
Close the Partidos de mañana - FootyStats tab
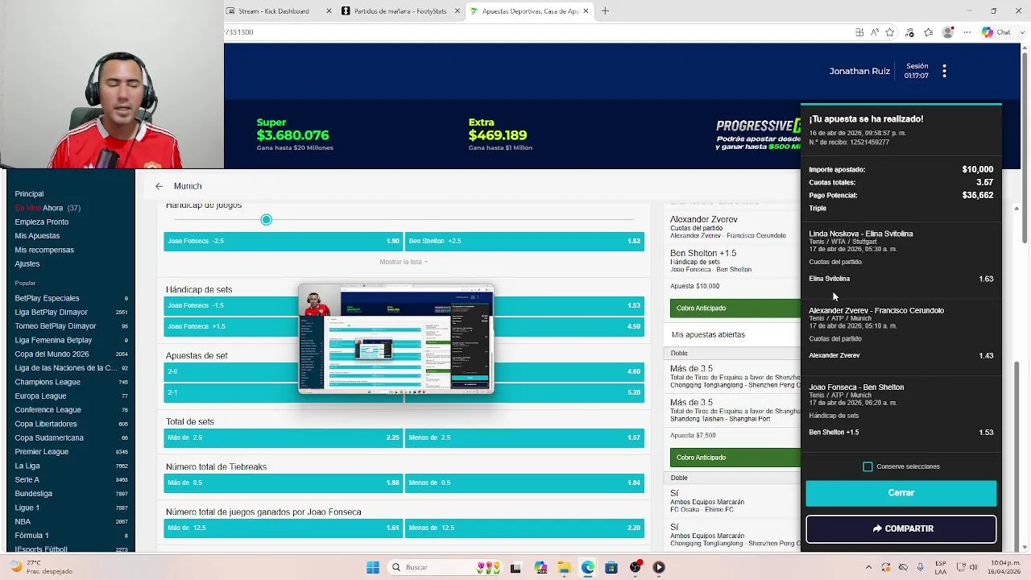[458, 11]
